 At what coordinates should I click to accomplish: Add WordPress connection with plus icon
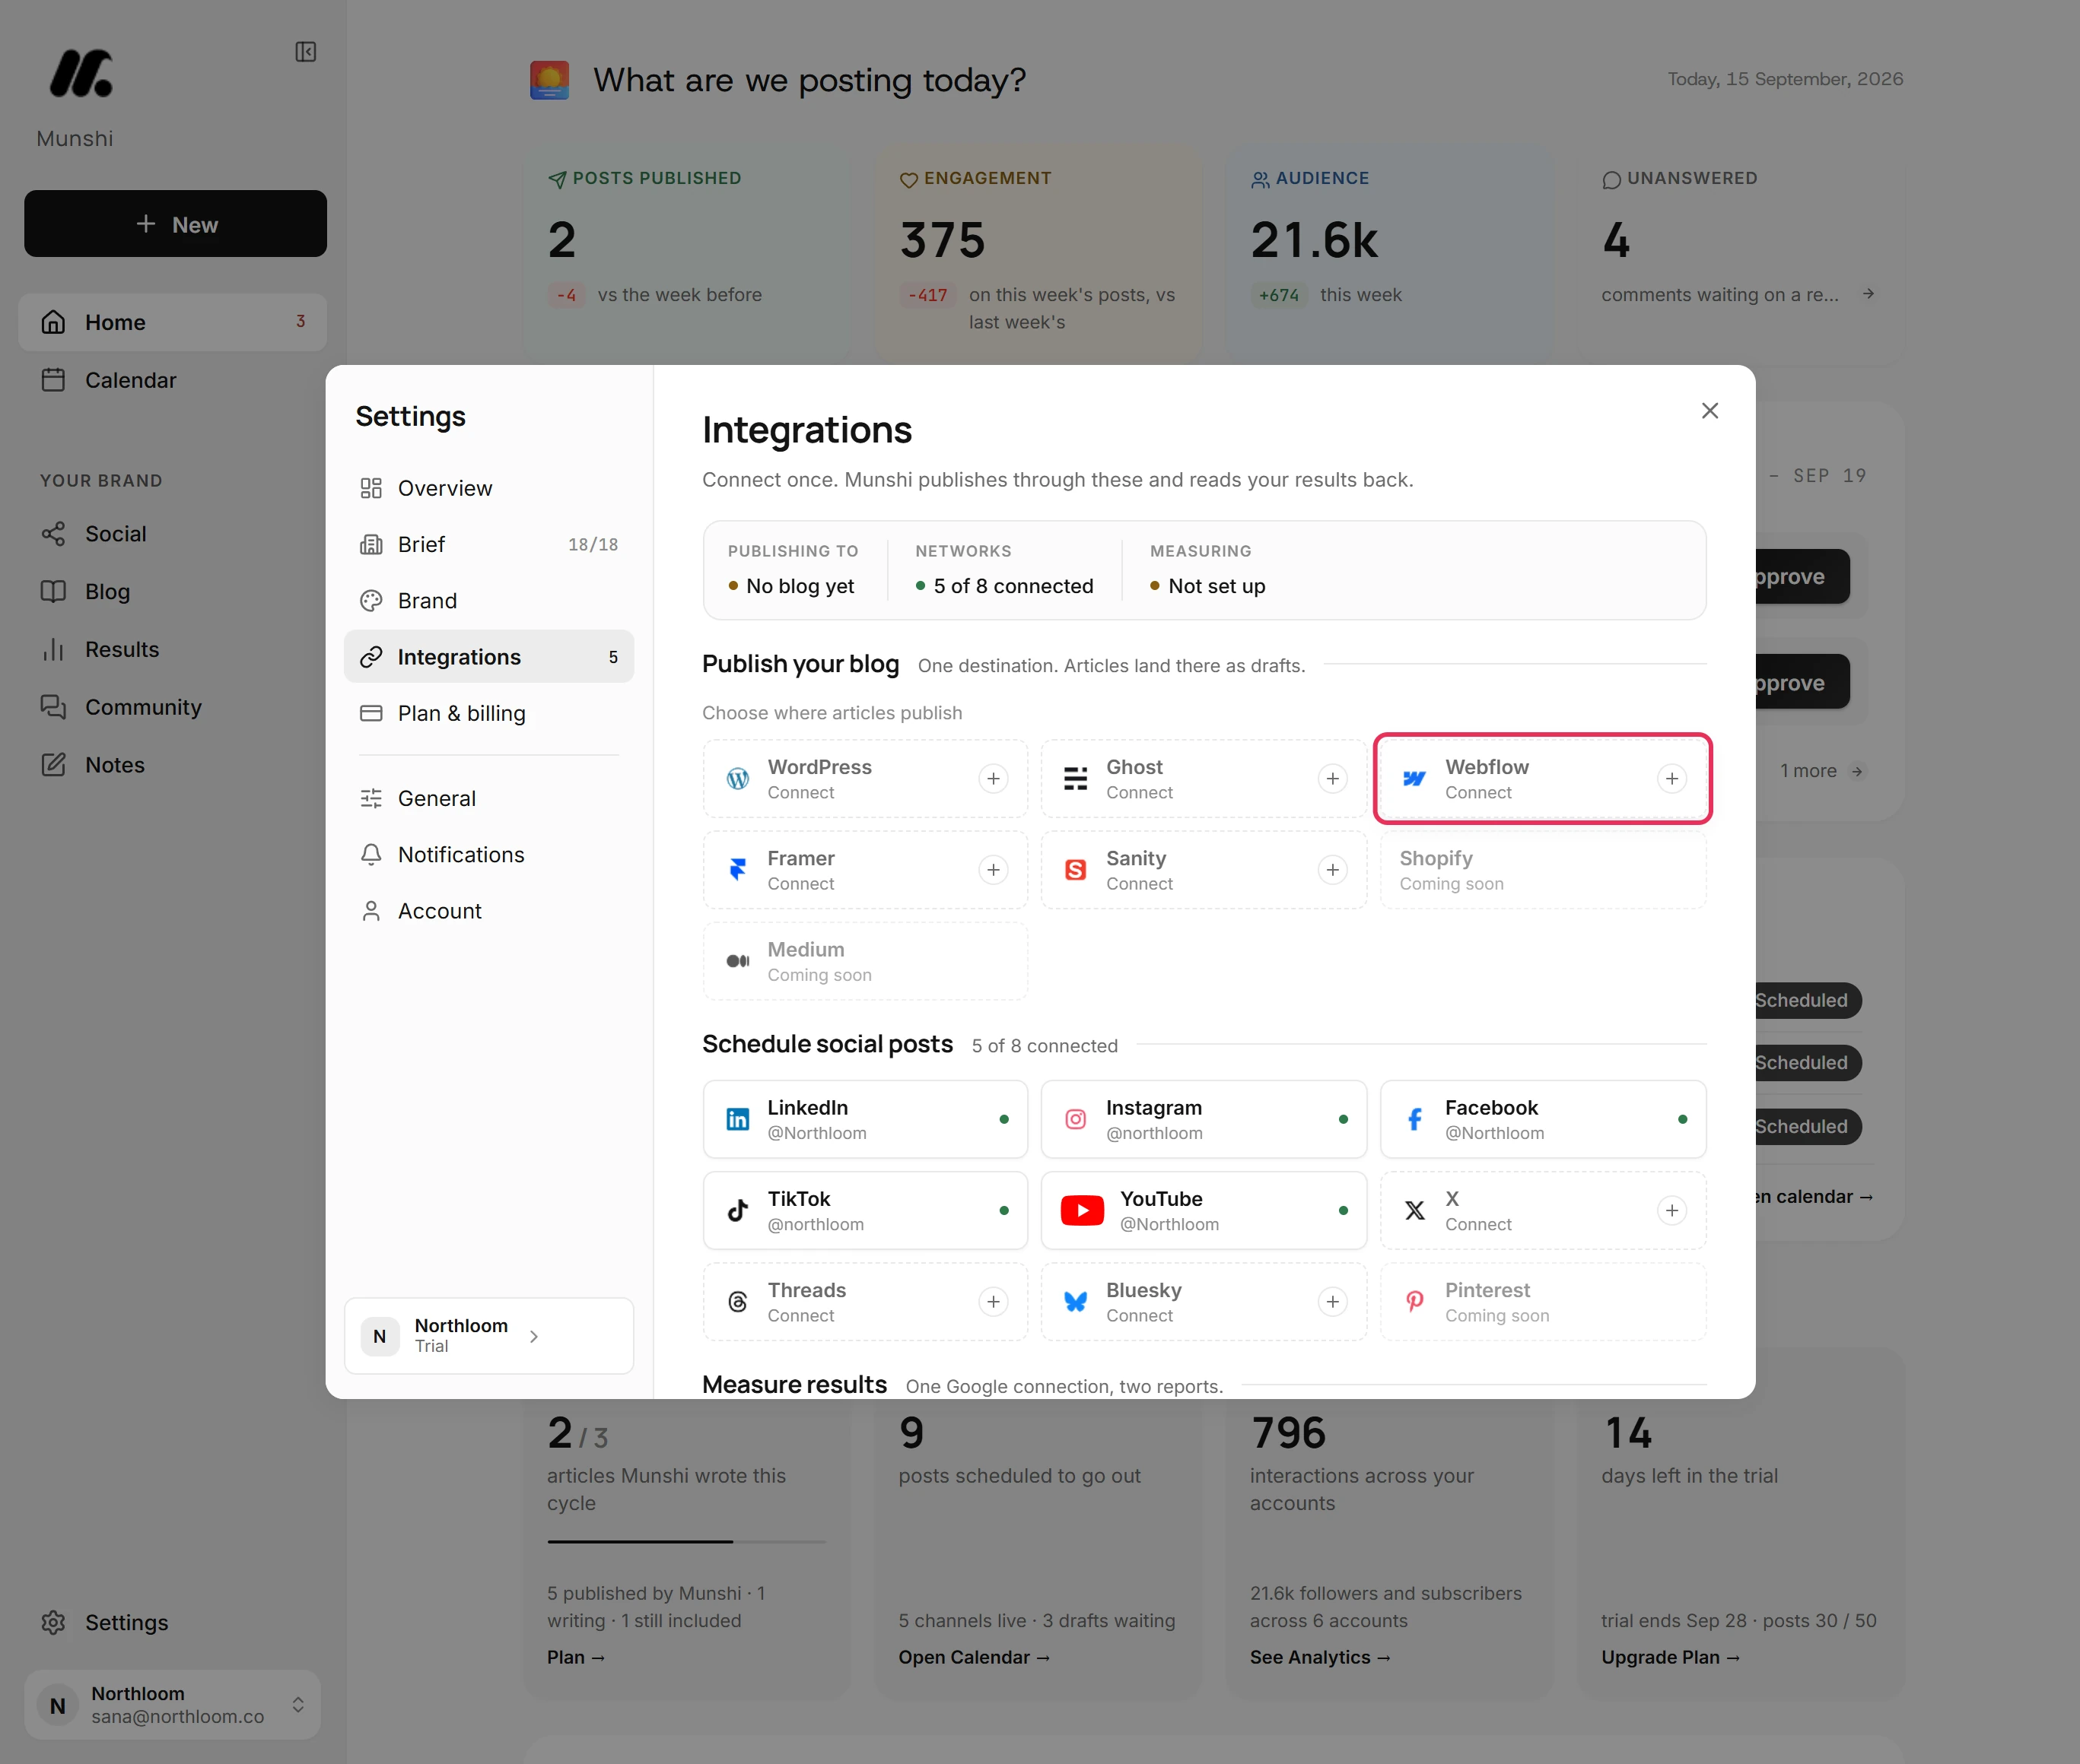pyautogui.click(x=993, y=779)
